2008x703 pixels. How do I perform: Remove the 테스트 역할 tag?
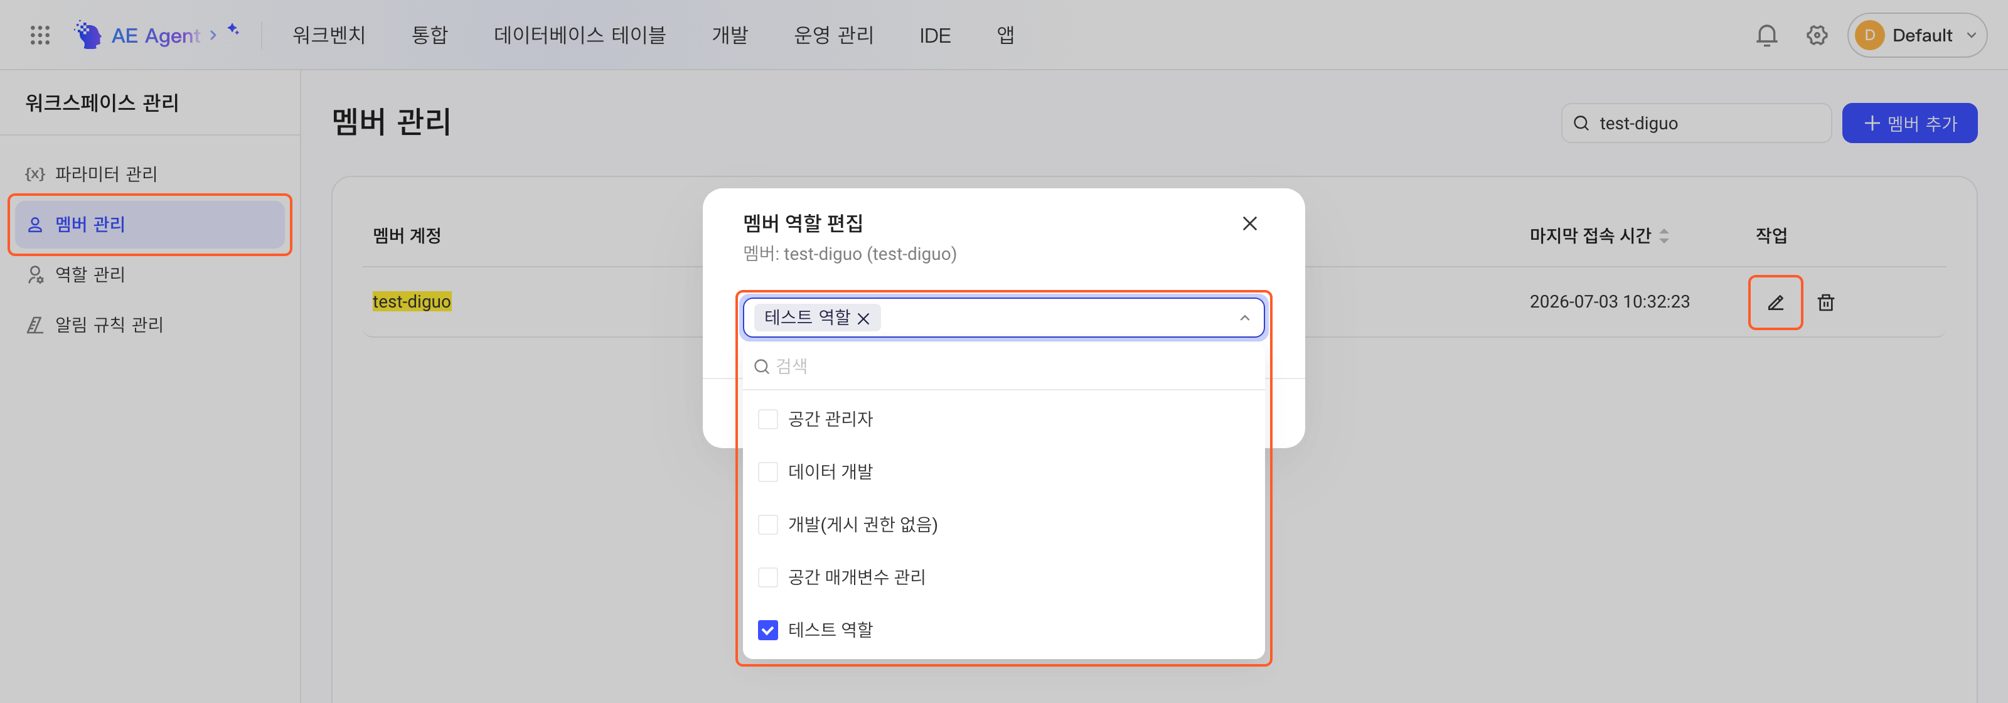863,318
